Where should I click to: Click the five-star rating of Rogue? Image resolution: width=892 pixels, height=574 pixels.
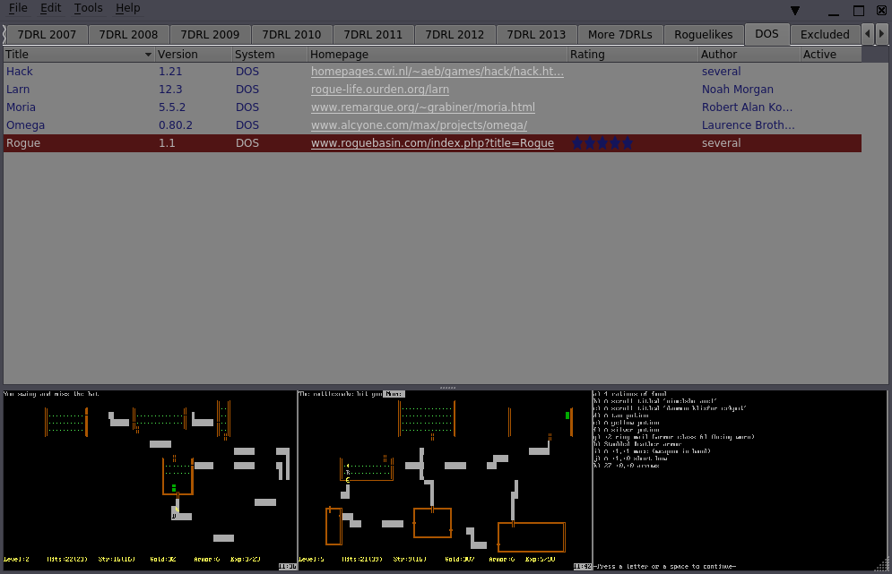(x=602, y=143)
